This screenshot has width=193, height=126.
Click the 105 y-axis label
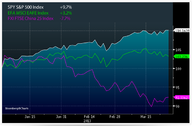click(179, 50)
